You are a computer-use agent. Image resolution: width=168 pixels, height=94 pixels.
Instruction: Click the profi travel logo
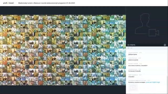coord(8,3)
